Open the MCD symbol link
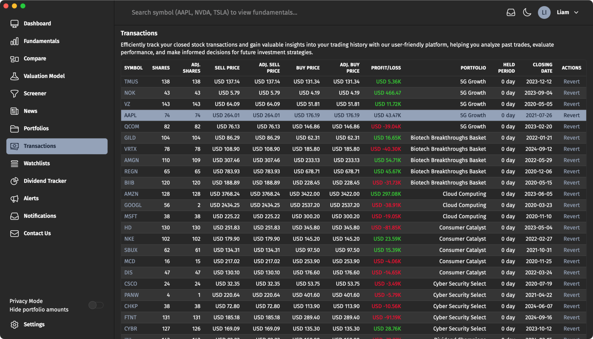This screenshot has height=339, width=593. [130, 261]
